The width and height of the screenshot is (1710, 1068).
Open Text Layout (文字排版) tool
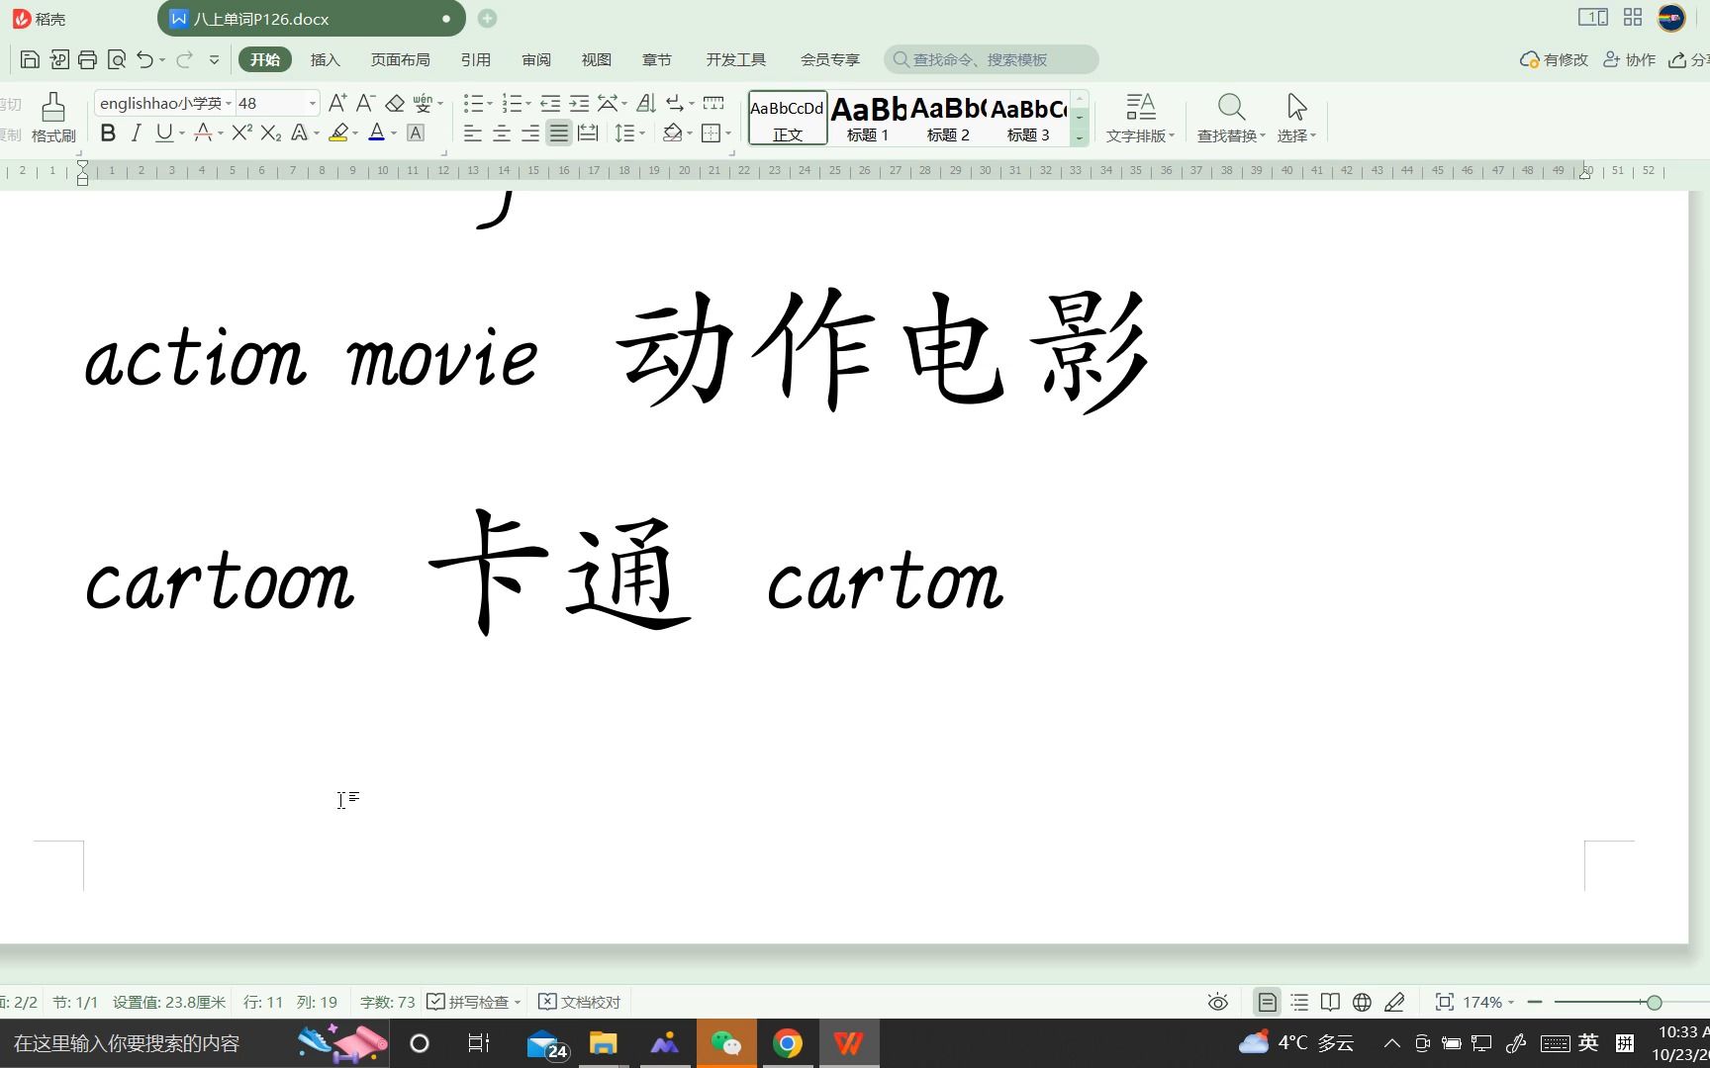point(1140,118)
